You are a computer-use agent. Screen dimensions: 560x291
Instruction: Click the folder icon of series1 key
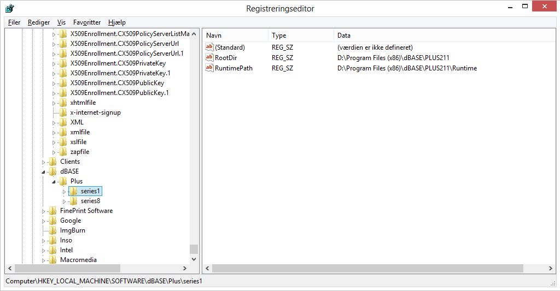(73, 191)
